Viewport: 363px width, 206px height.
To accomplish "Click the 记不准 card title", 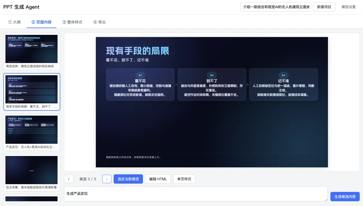I will pyautogui.click(x=283, y=81).
